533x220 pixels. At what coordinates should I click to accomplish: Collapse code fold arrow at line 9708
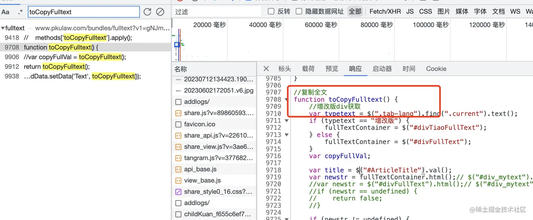[287, 100]
